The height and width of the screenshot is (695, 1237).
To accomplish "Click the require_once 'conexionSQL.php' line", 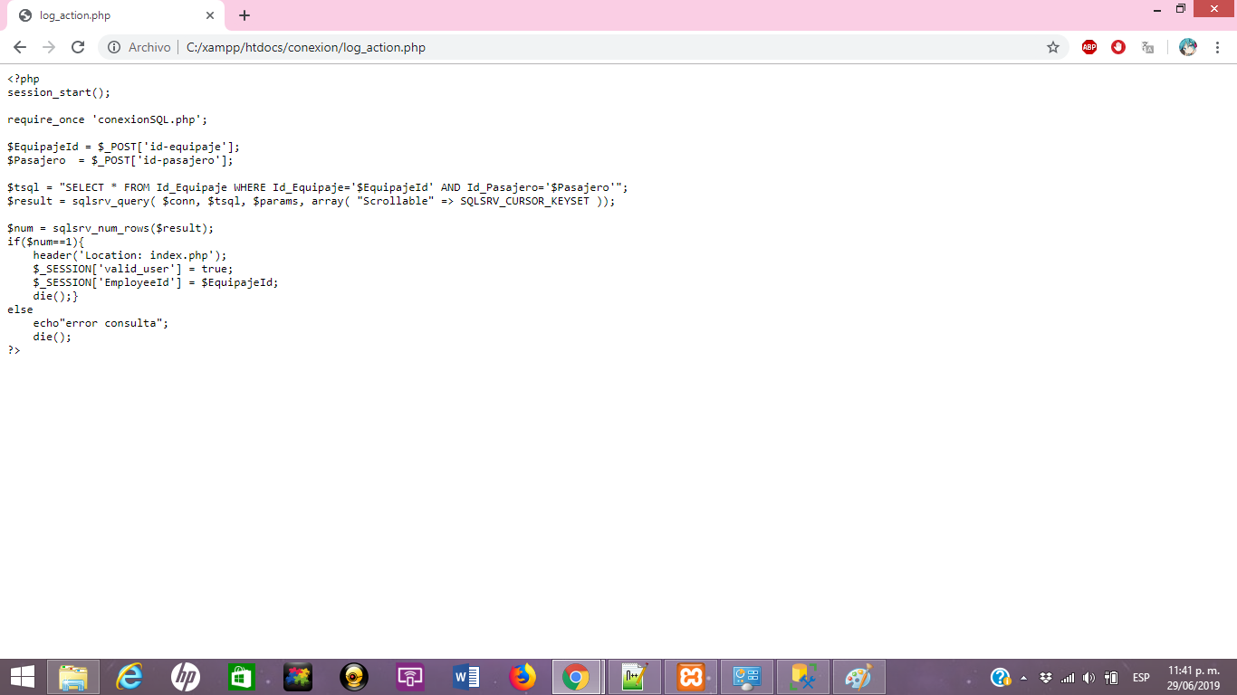I will click(108, 119).
